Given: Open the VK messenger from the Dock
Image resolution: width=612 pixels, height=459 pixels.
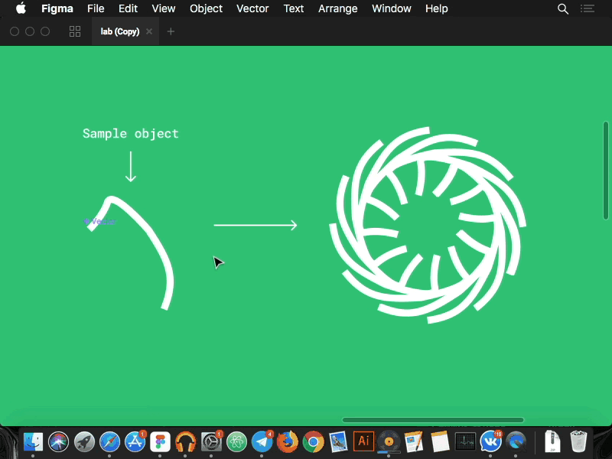Looking at the screenshot, I should [490, 441].
